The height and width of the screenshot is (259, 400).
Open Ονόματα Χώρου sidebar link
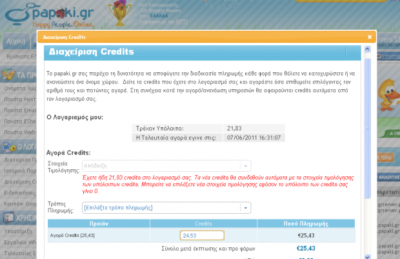point(20,88)
